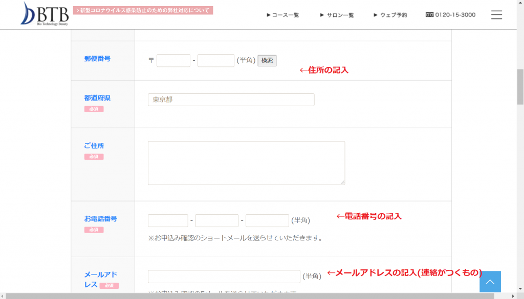Open the COVID-19 response notice banner link

tap(143, 10)
